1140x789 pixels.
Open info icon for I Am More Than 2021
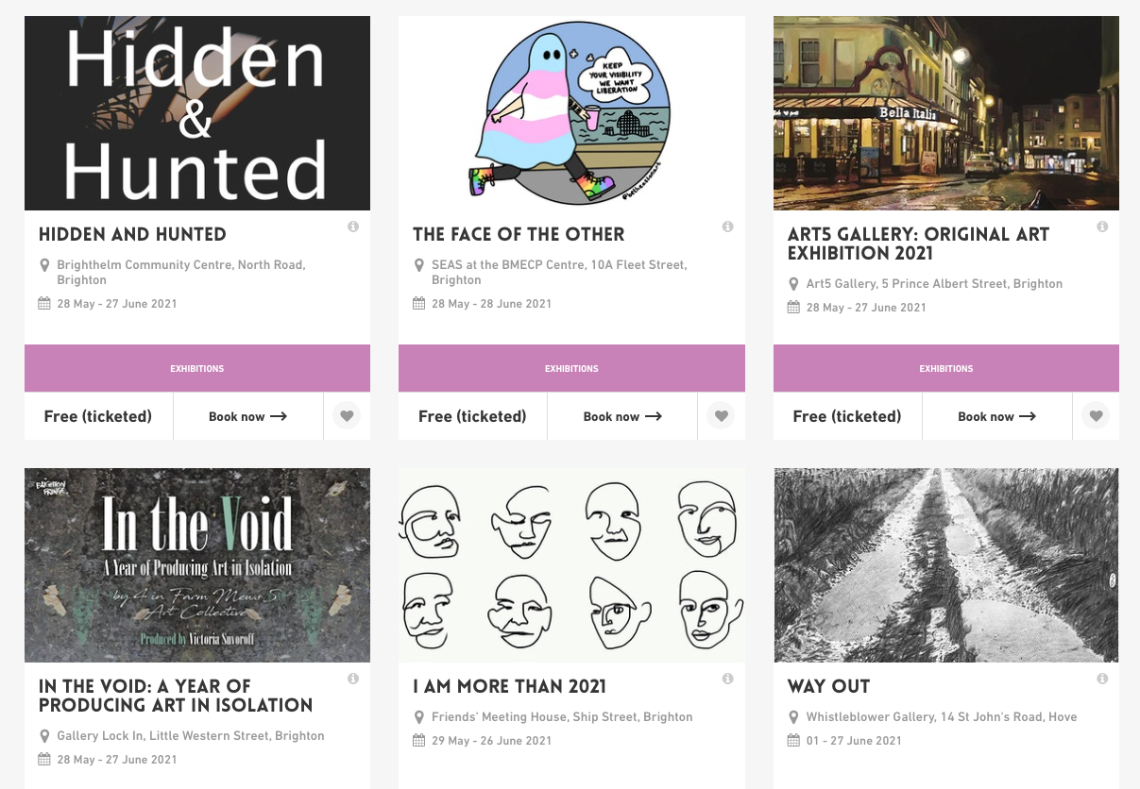728,679
